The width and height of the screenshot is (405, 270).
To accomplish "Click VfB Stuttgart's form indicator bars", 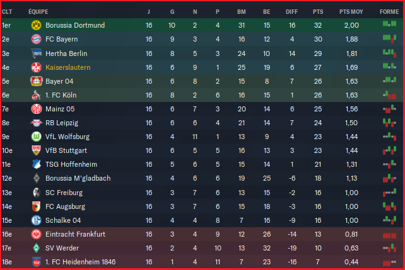I will 390,150.
